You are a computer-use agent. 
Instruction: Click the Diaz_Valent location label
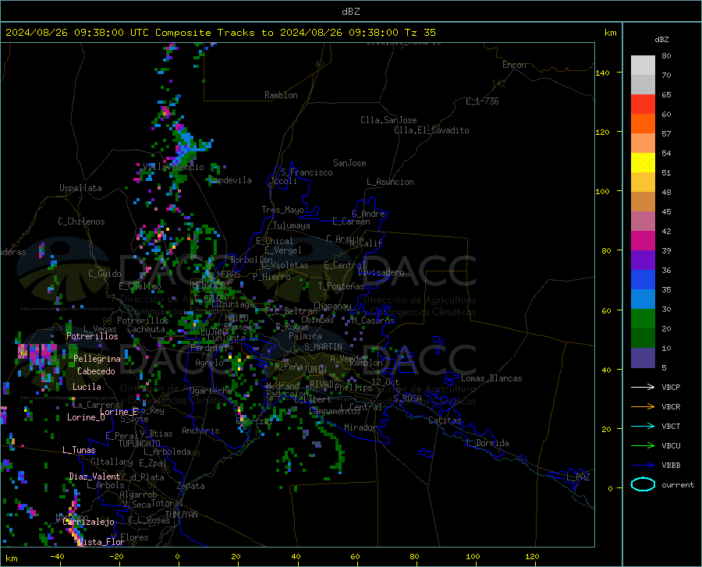coord(94,477)
